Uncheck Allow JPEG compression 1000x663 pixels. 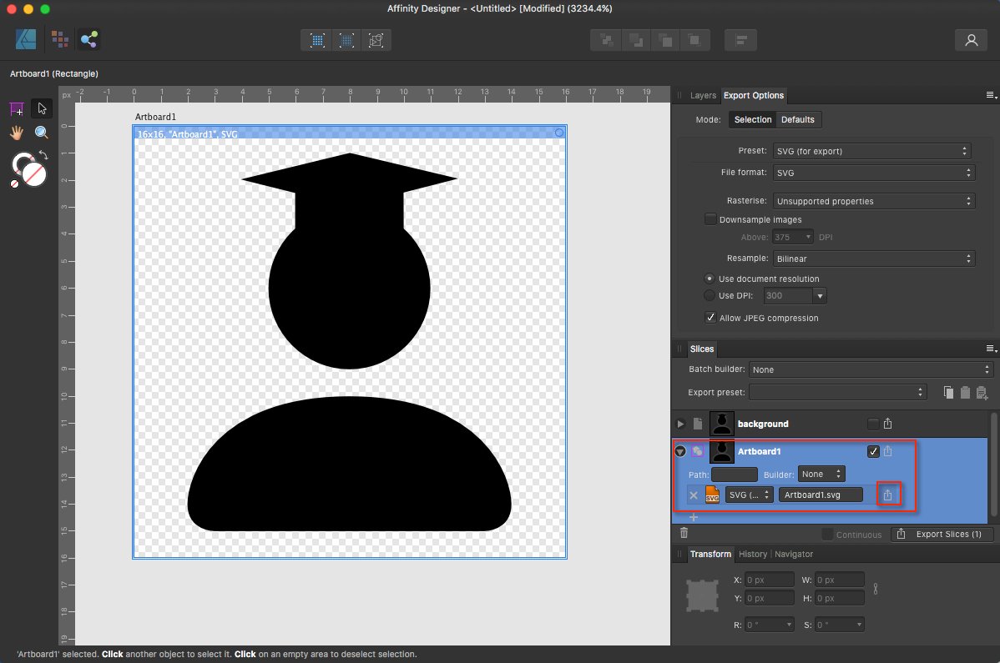(711, 318)
